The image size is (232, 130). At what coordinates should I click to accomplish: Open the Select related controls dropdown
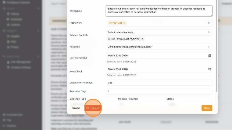(x=159, y=32)
